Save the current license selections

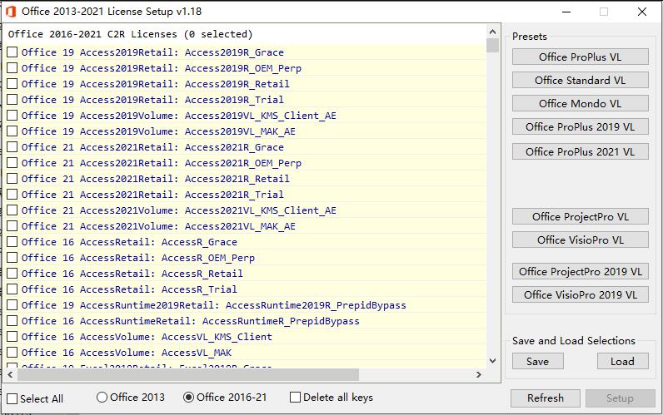point(538,362)
